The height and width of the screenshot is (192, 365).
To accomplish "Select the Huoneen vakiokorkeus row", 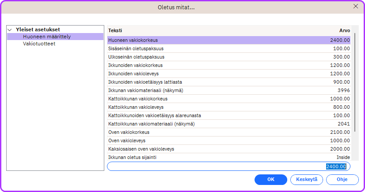I will pos(229,40).
